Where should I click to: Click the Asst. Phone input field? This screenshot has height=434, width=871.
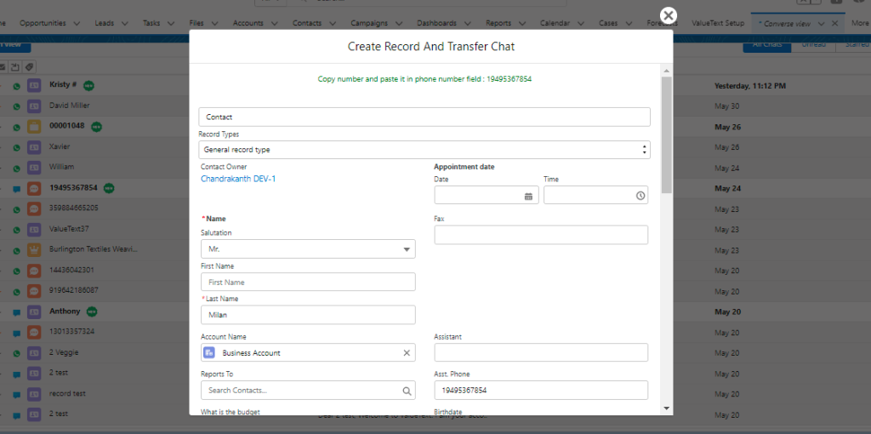click(x=540, y=391)
